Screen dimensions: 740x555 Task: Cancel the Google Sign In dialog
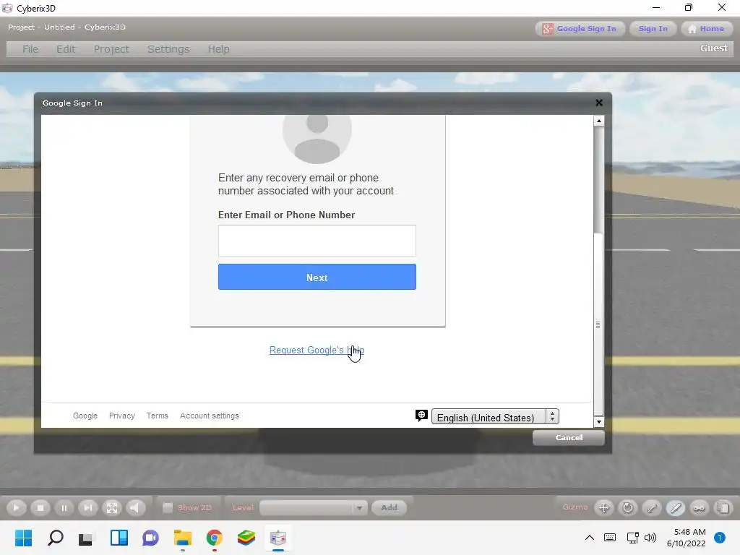tap(569, 437)
